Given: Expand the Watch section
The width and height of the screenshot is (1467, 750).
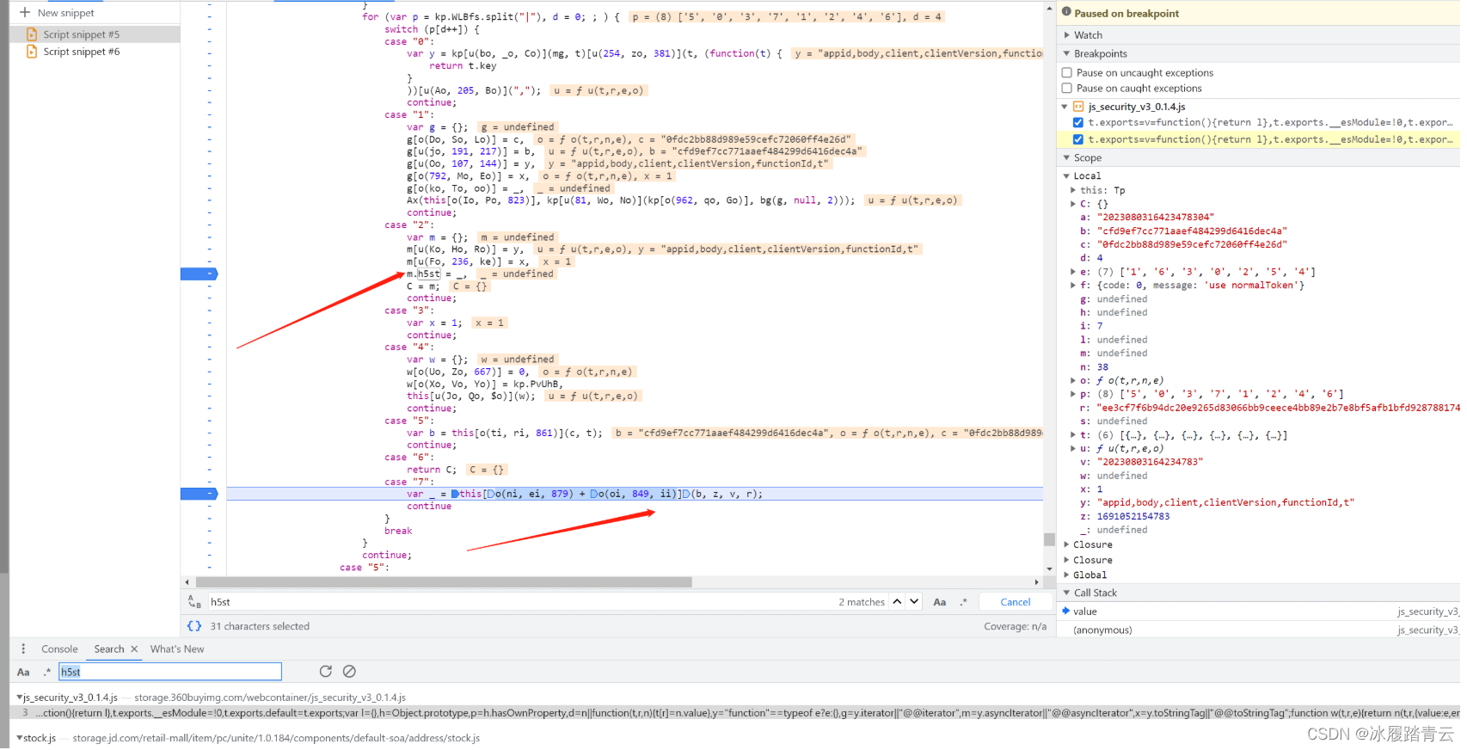Looking at the screenshot, I should [x=1067, y=35].
